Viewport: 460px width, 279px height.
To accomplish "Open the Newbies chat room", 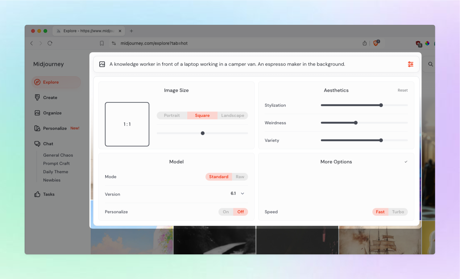I will click(52, 180).
